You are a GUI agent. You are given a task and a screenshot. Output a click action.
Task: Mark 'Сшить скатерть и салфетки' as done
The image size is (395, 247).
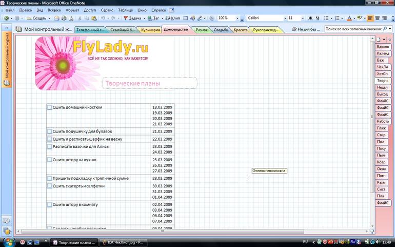tap(50, 186)
